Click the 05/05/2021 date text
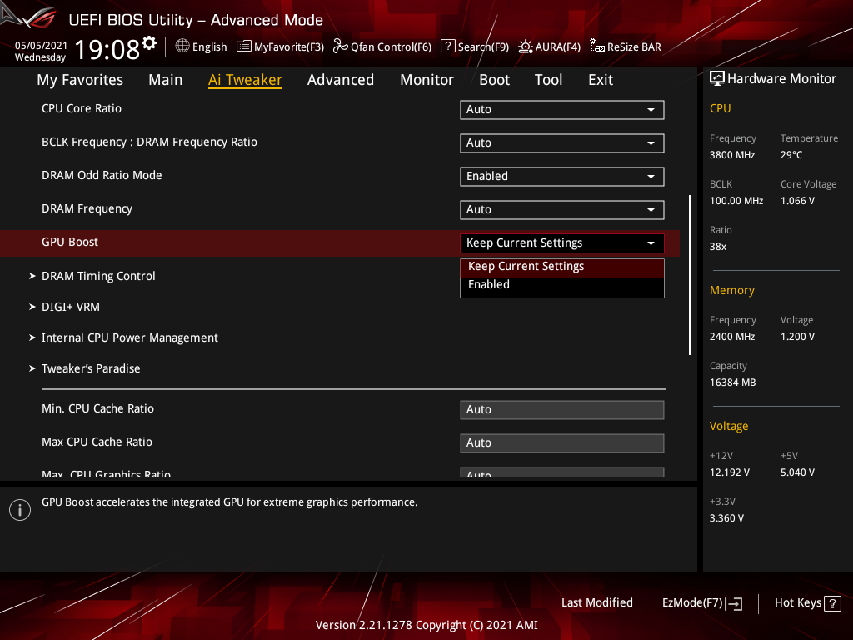 click(x=41, y=46)
